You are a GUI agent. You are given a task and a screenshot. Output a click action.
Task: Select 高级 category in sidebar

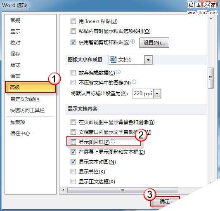(x=30, y=87)
